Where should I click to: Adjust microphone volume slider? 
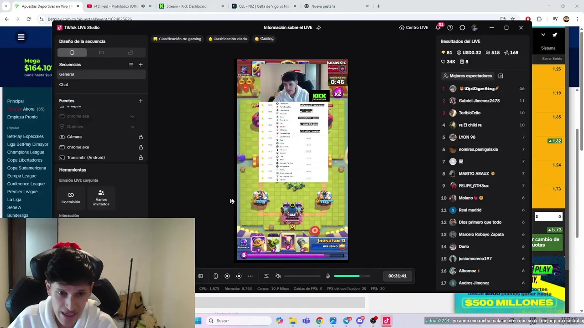(352, 276)
